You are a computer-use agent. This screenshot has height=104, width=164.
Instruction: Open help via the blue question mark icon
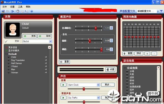click(x=32, y=11)
